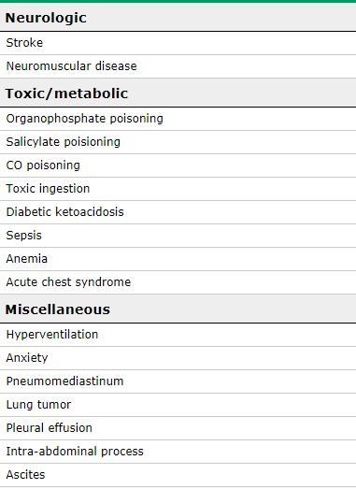Select the Pleural effusion row
Screen dimensions: 356x489
[x=178, y=428]
